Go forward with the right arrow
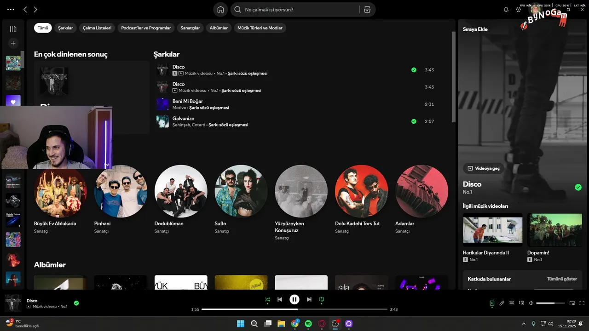 [x=35, y=9]
